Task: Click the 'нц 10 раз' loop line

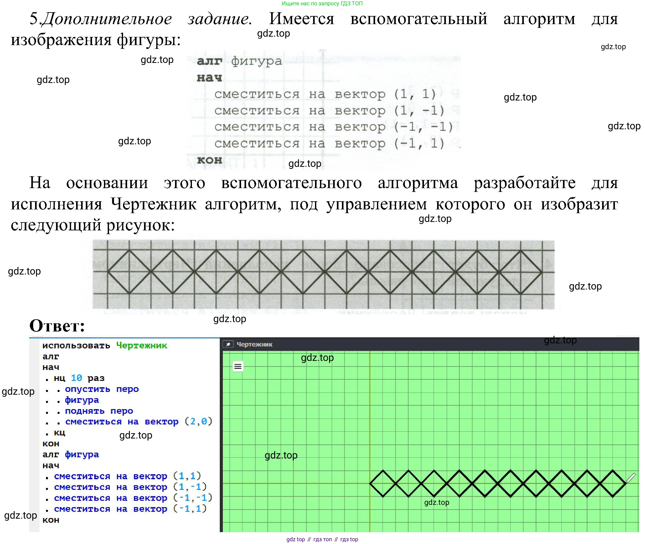Action: tap(79, 378)
